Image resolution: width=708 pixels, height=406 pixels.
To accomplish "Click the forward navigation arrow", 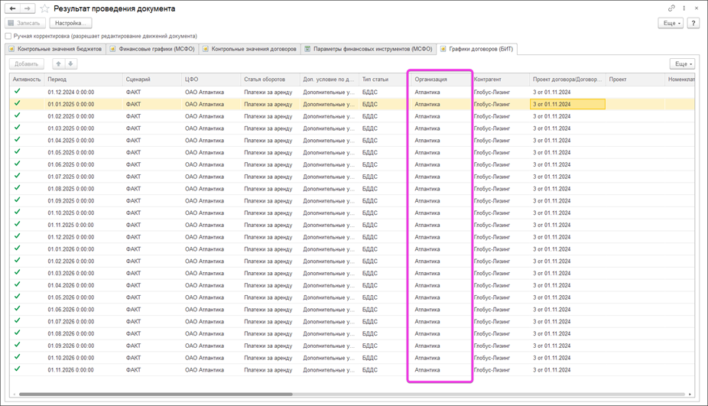I will coord(28,8).
